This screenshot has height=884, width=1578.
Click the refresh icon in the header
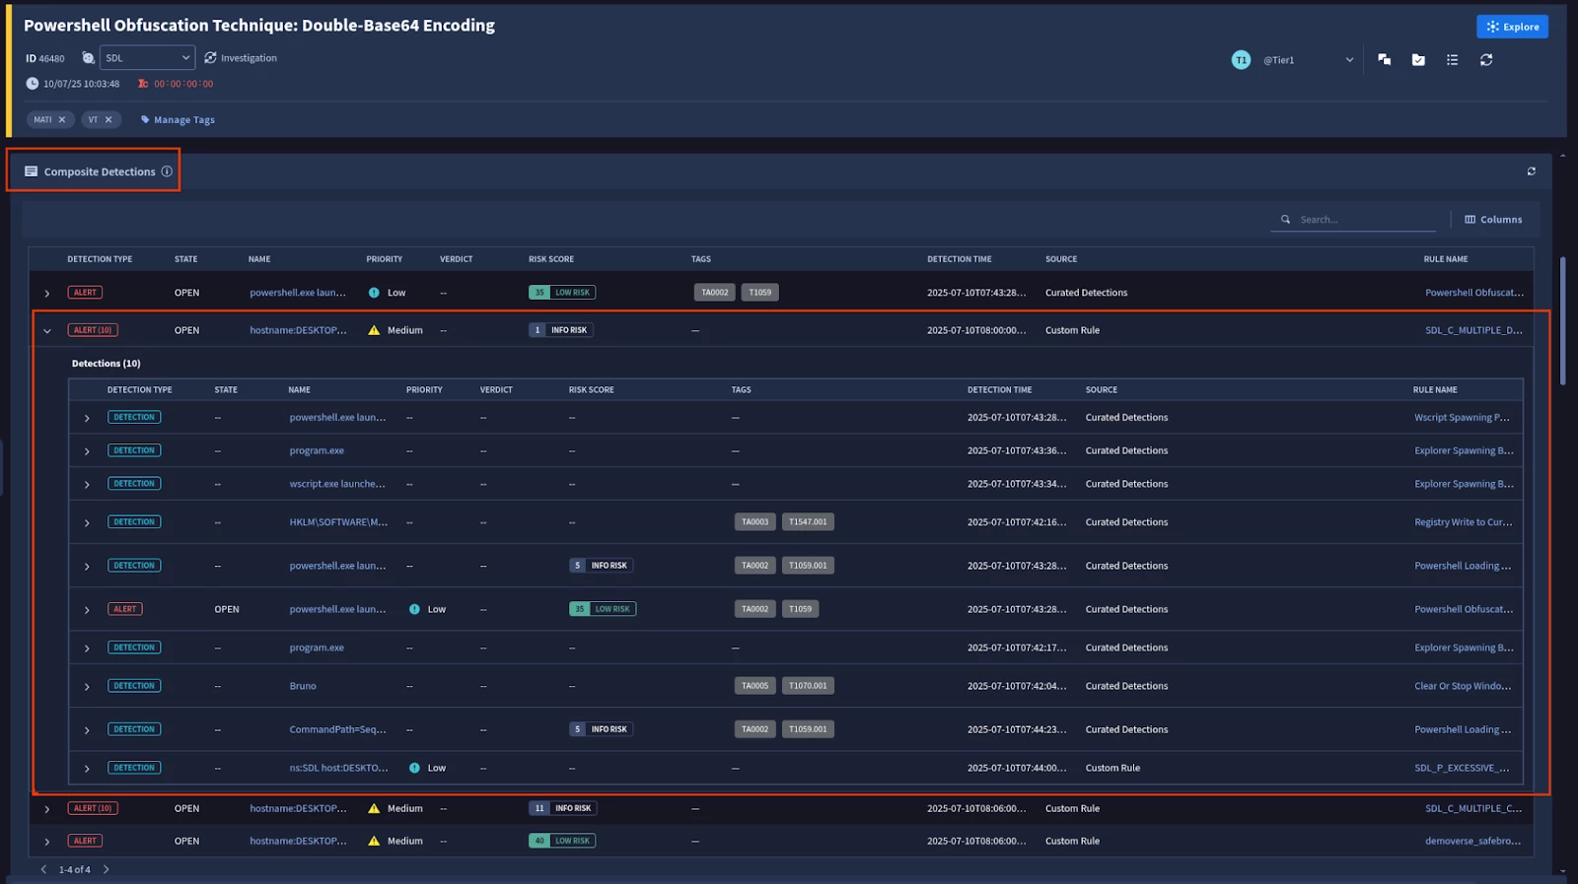(1486, 60)
